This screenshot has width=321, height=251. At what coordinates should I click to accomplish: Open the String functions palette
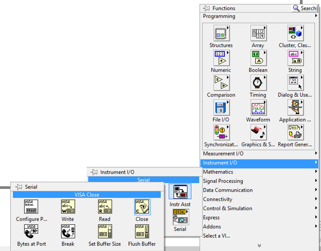pyautogui.click(x=295, y=58)
